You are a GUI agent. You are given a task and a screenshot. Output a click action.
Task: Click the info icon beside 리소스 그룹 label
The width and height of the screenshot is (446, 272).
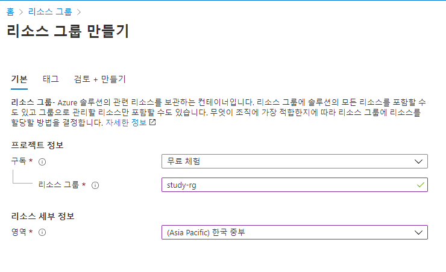point(95,185)
